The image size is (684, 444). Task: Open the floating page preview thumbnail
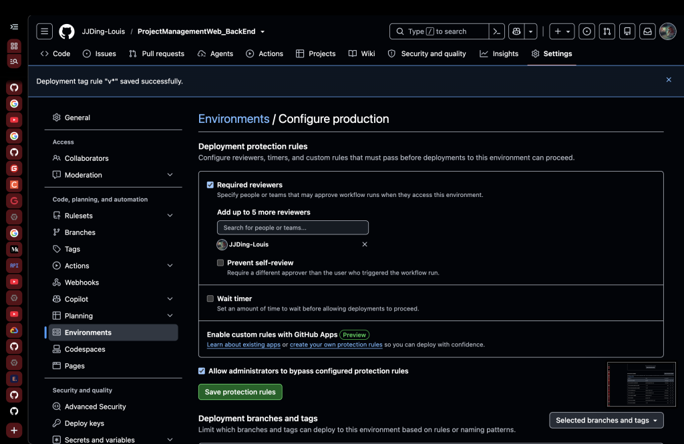pos(641,385)
